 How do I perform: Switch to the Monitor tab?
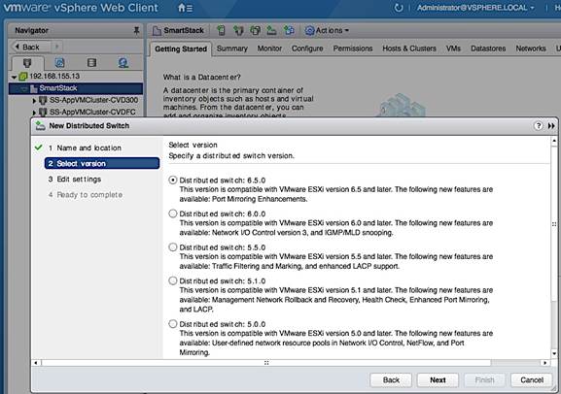point(269,49)
